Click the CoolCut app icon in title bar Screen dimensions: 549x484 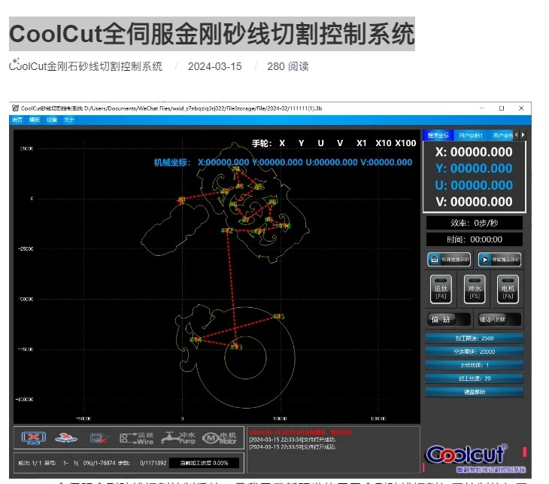tap(15, 108)
